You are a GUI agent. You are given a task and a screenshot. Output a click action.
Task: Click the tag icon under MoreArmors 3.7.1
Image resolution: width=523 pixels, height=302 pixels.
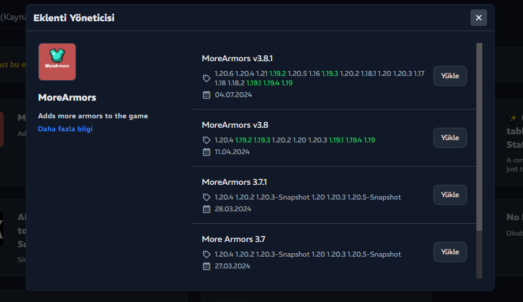pyautogui.click(x=206, y=197)
